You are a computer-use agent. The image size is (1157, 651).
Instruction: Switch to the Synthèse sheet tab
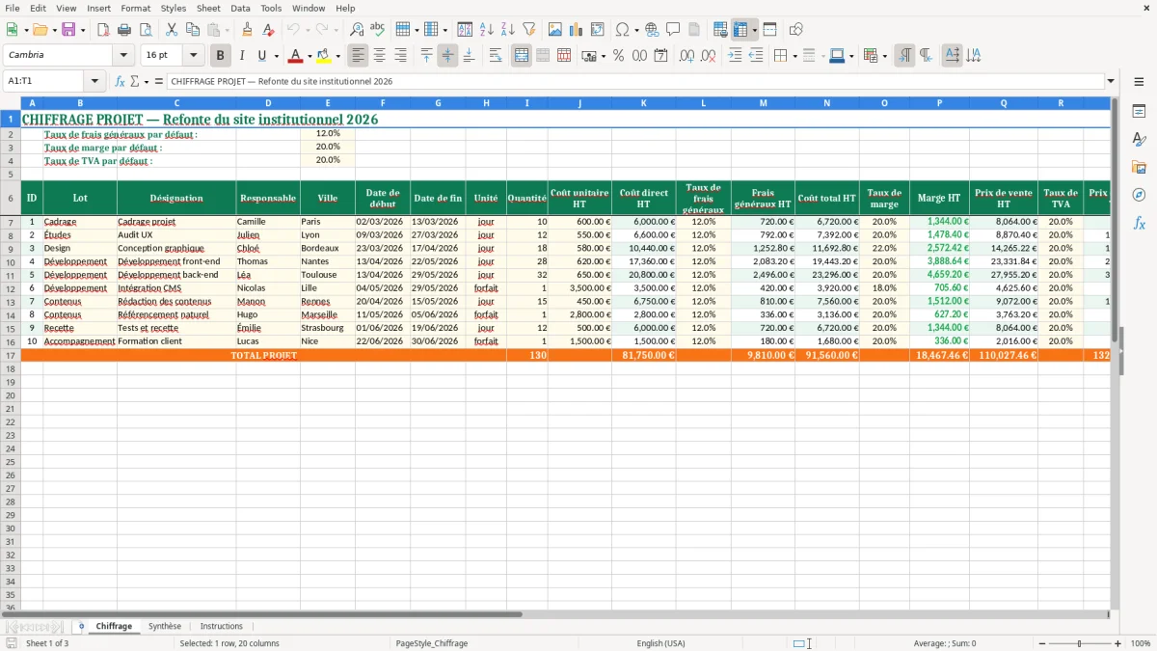tap(165, 626)
